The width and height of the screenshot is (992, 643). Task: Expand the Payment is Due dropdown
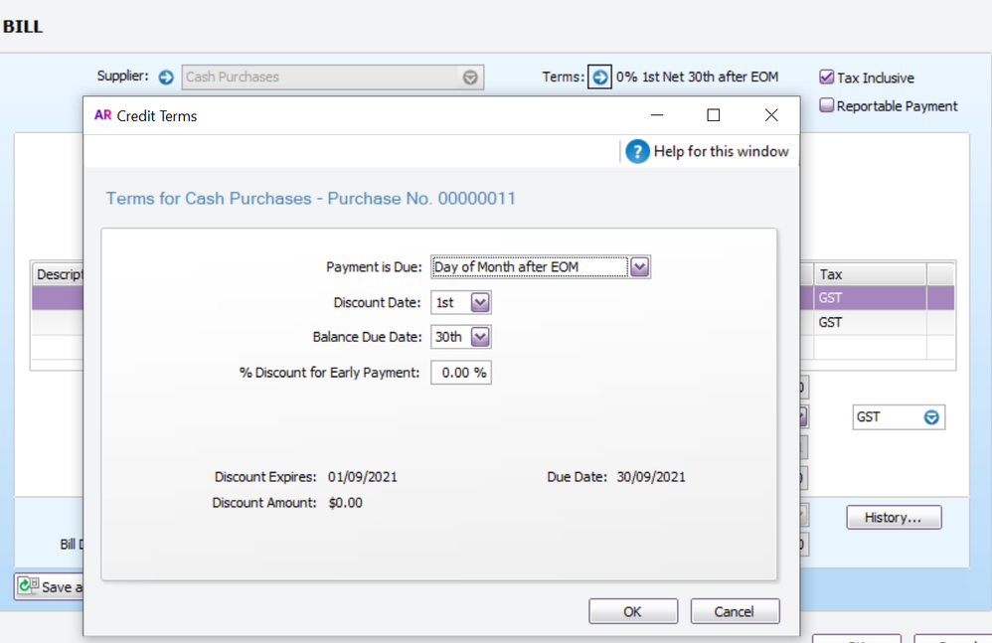pyautogui.click(x=640, y=266)
